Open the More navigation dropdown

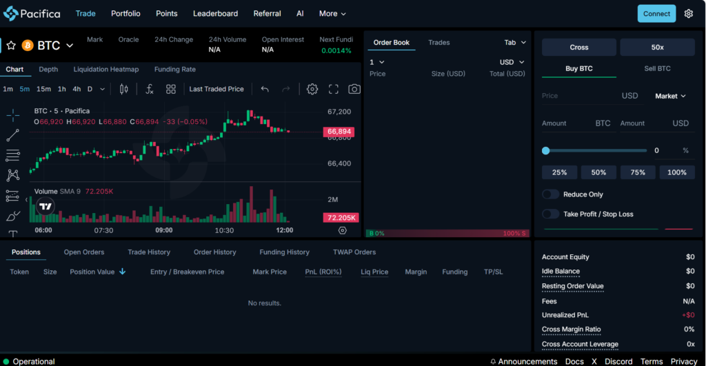[x=332, y=14]
